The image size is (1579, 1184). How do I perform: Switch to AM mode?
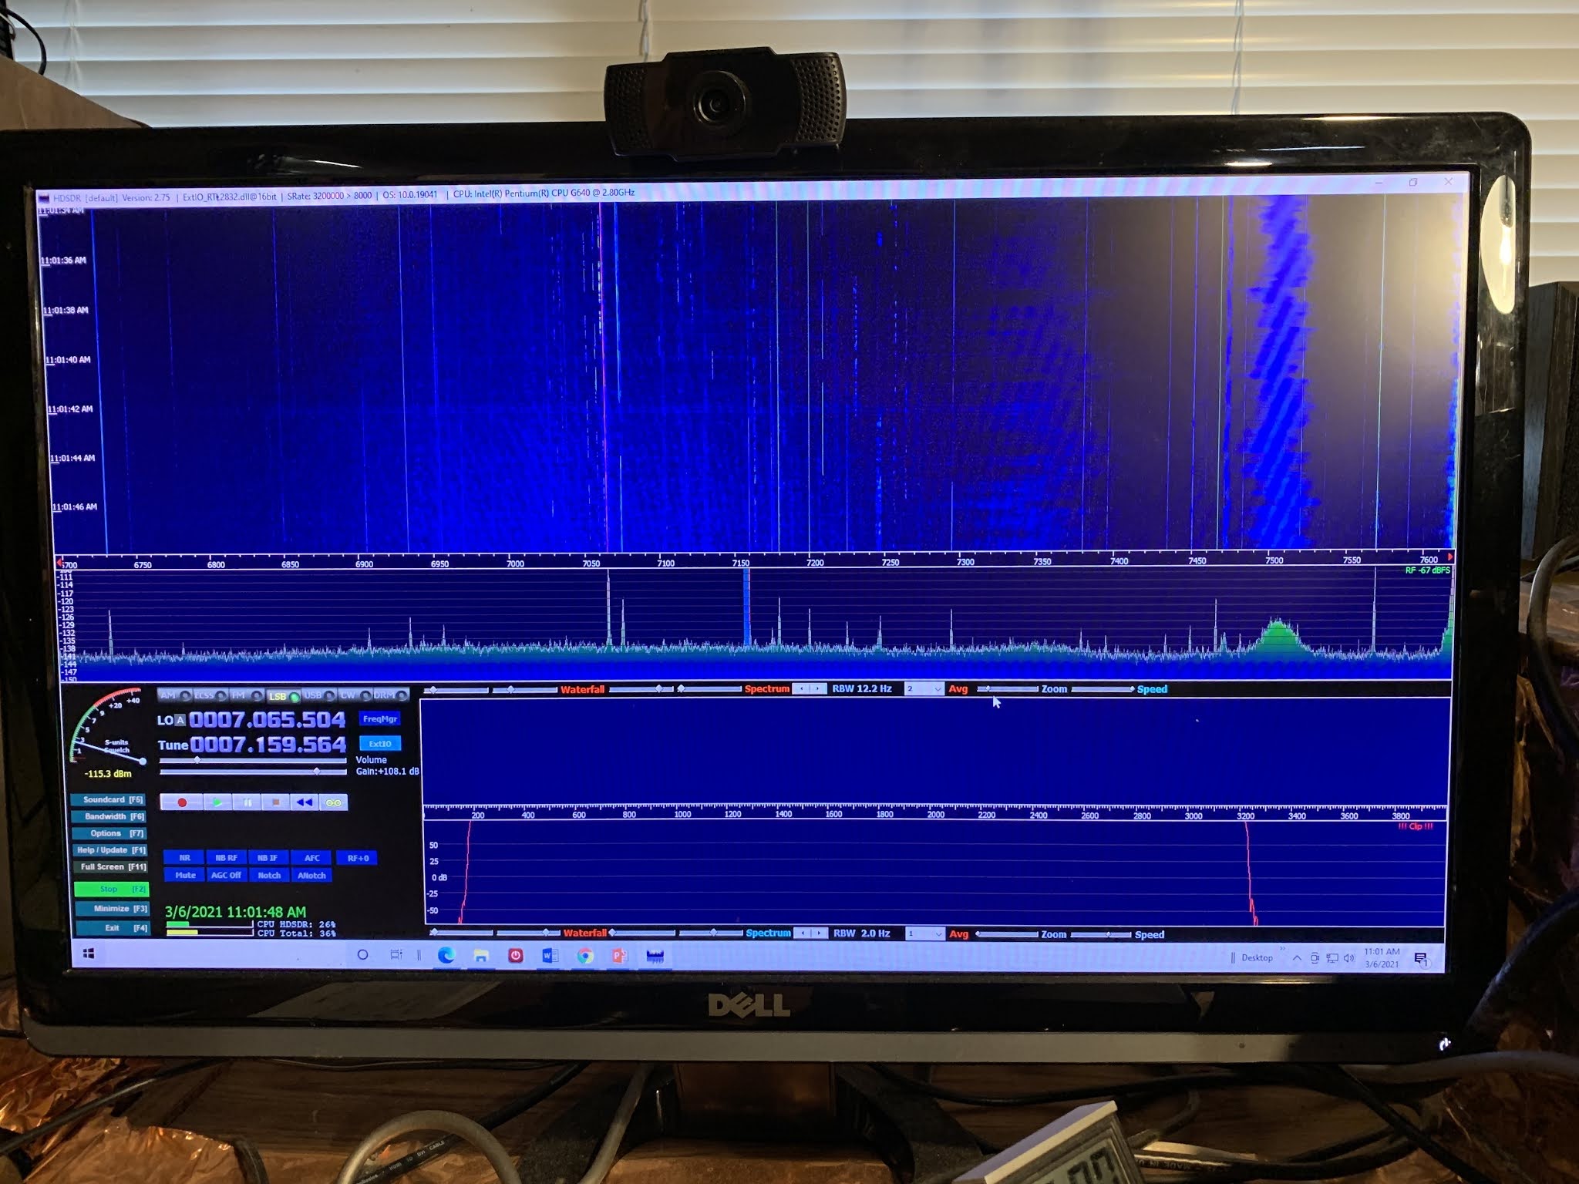[174, 695]
